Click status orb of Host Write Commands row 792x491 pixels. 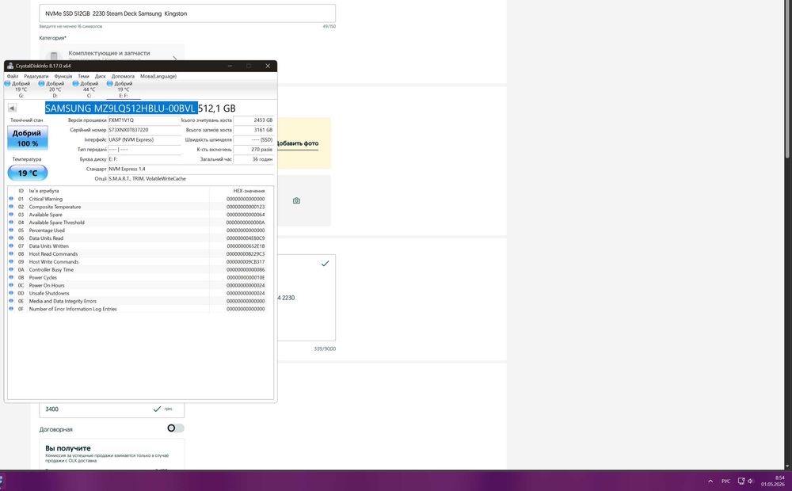point(11,261)
